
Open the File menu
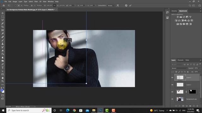(x=6, y=2)
